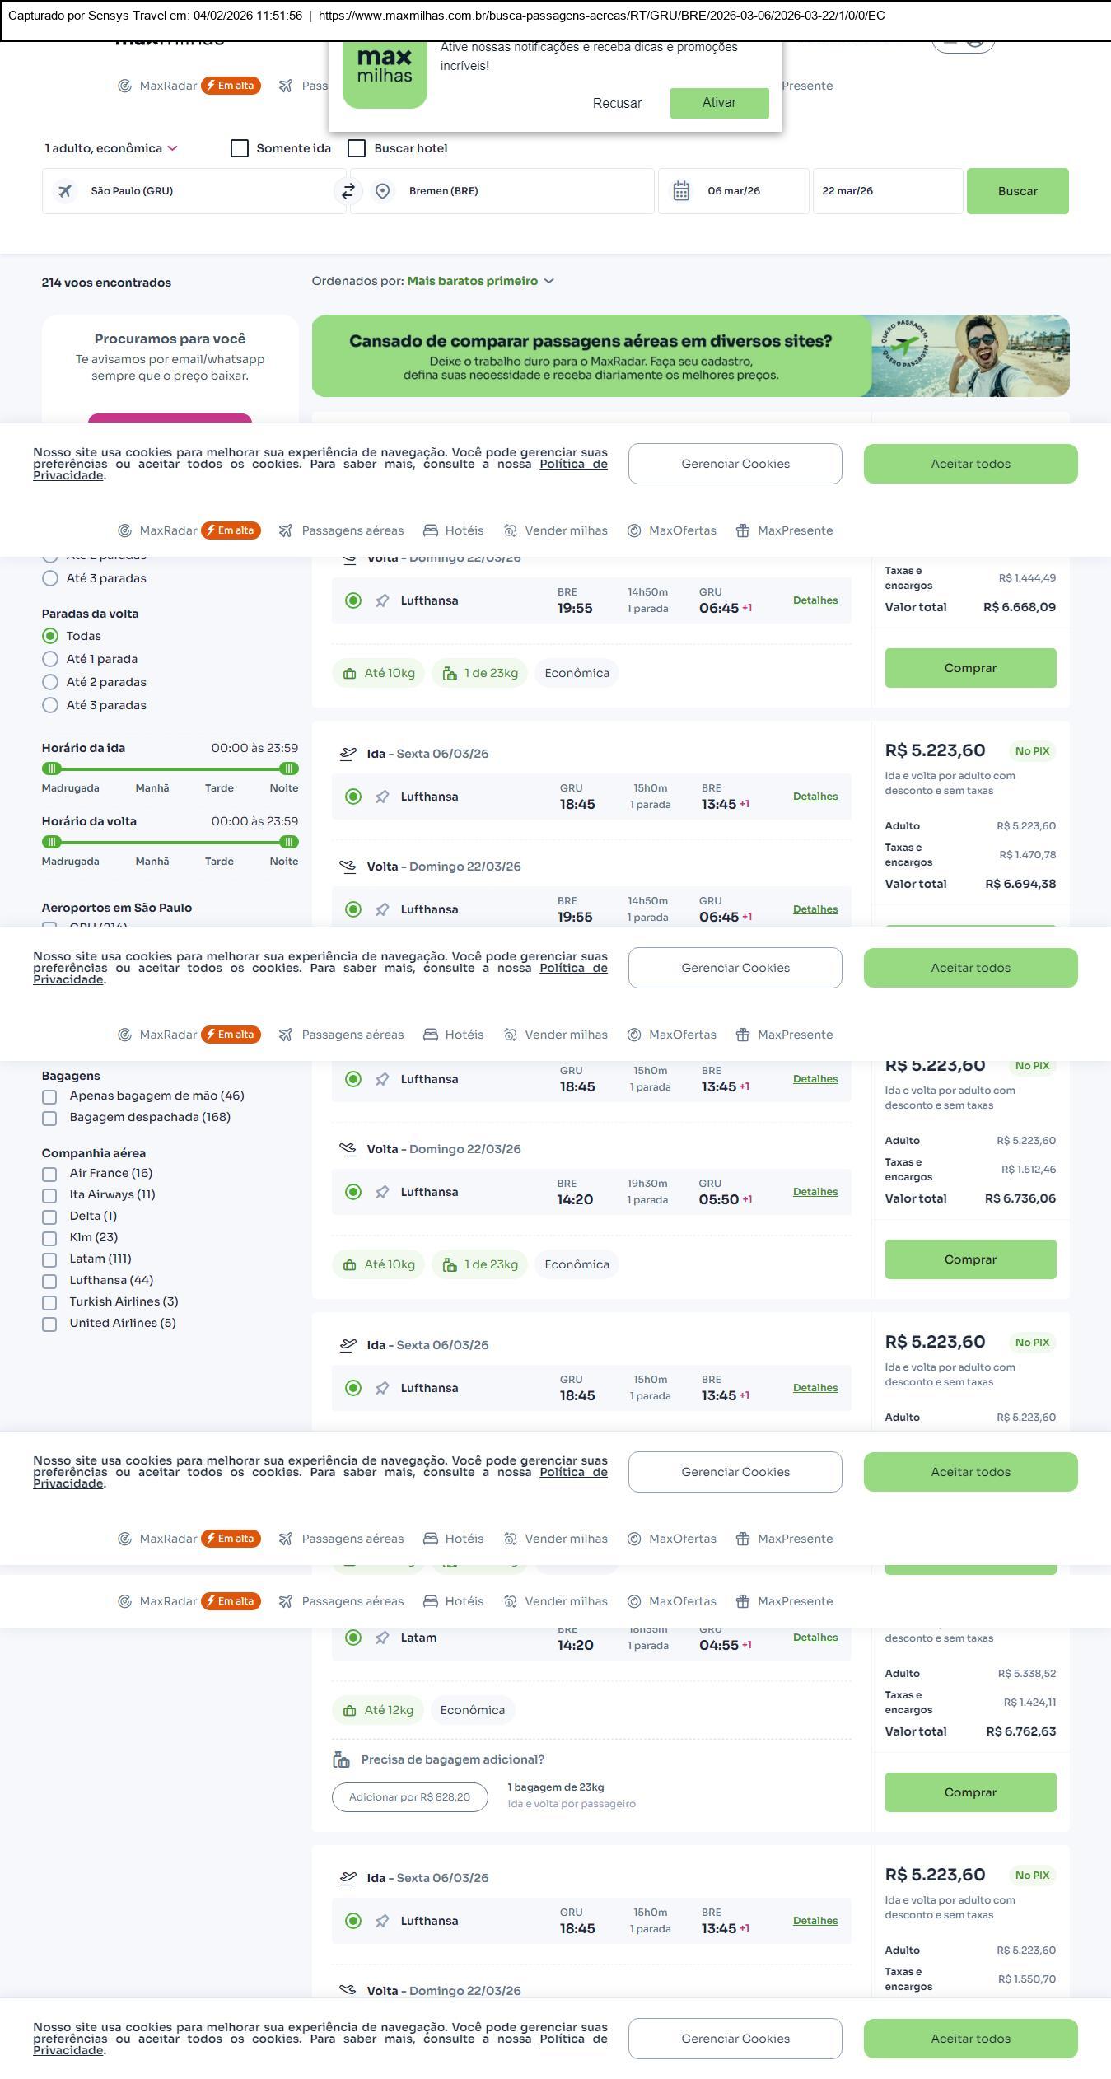Open the 'Política de Privacidade' link in the top cookie banner
The width and height of the screenshot is (1111, 2079).
pos(573,465)
